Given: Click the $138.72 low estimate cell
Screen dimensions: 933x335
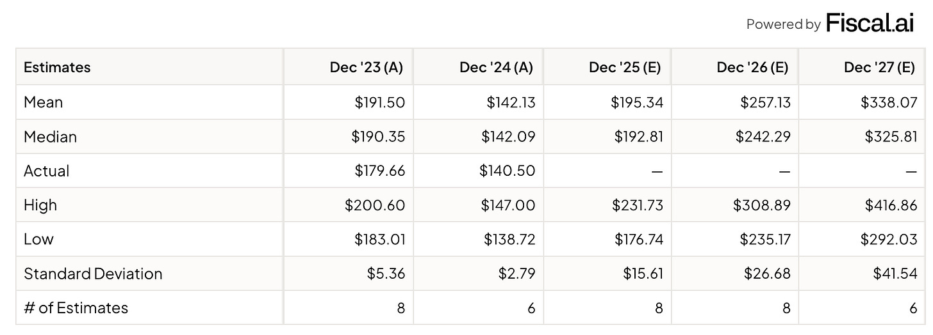Looking at the screenshot, I should (509, 239).
